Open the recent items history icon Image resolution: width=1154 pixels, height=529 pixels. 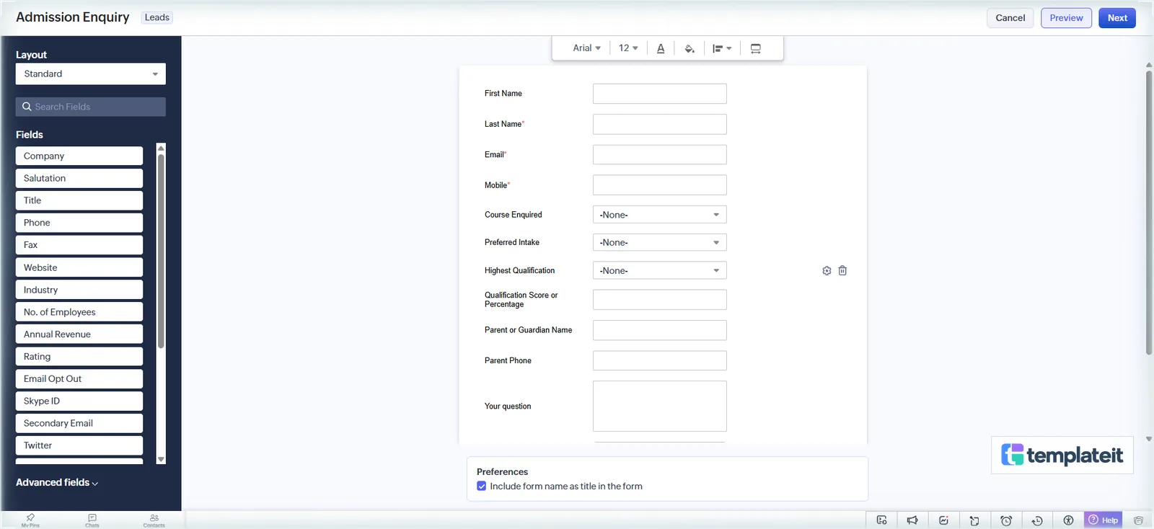[x=1037, y=520]
